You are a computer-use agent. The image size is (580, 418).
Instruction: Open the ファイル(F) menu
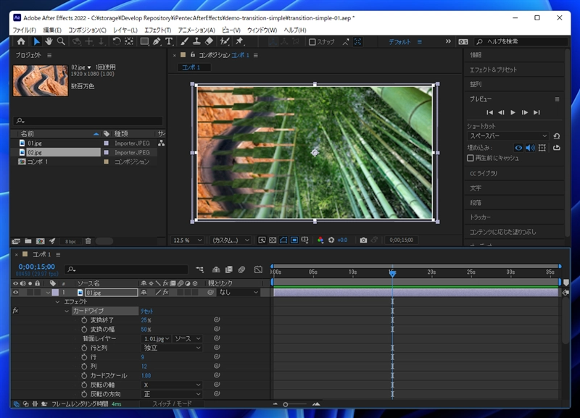point(25,30)
